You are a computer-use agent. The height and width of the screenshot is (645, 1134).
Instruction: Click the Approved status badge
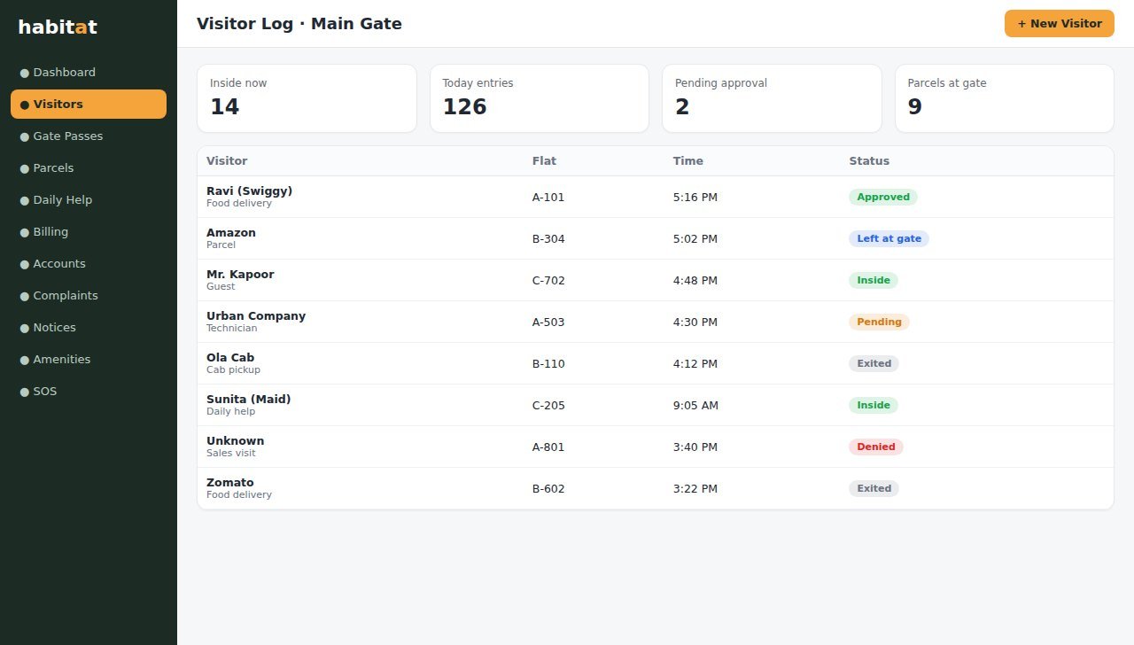[883, 197]
